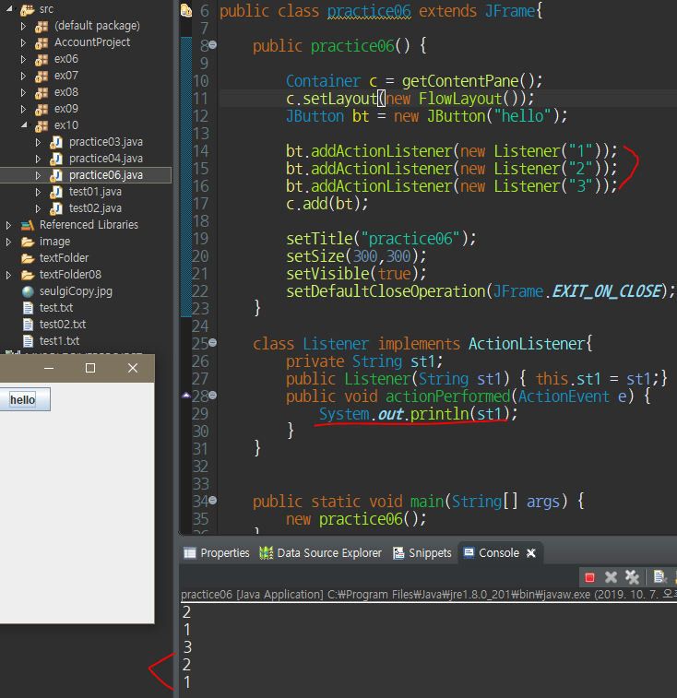The height and width of the screenshot is (698, 677).
Task: Fold the constructor at line 8
Action: click(x=212, y=45)
